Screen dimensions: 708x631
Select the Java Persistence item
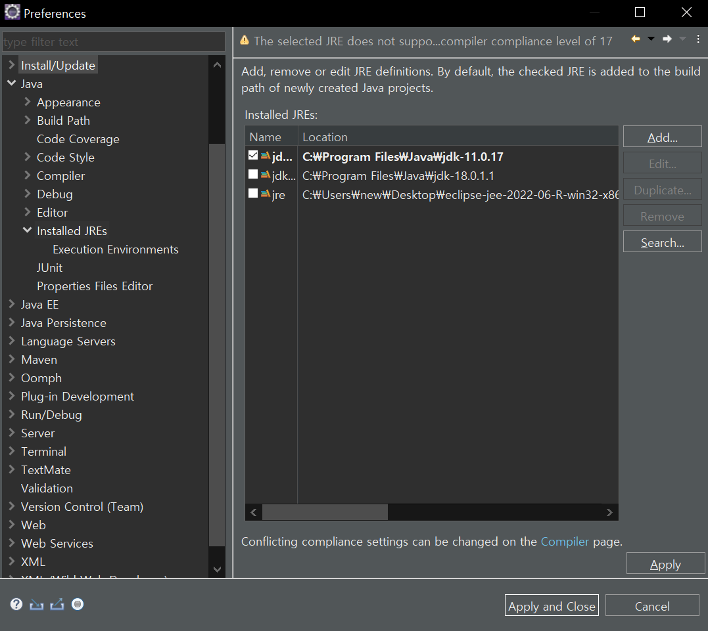(64, 323)
